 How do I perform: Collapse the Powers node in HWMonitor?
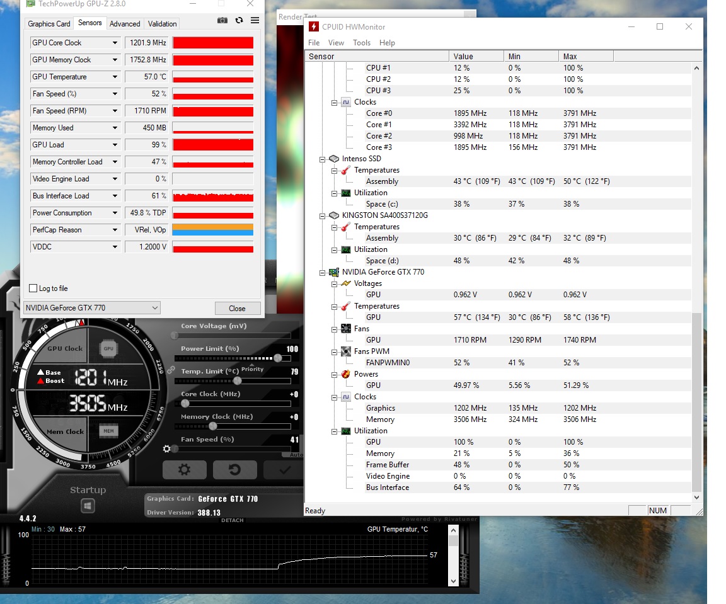[334, 375]
